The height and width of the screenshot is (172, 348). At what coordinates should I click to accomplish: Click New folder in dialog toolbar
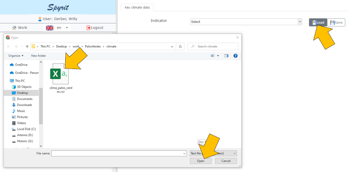coord(39,56)
